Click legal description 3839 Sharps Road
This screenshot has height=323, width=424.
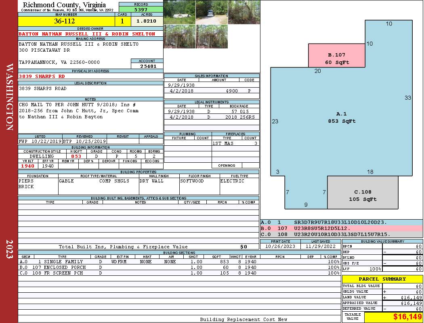(42, 88)
